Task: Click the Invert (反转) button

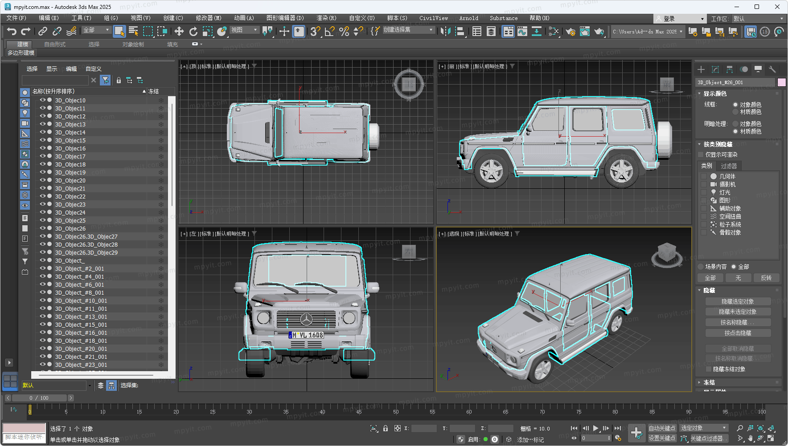Action: (766, 278)
